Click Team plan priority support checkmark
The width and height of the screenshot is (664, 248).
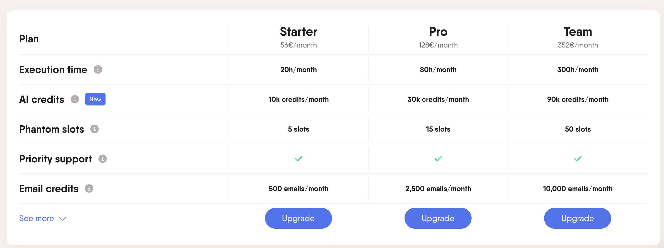point(578,159)
